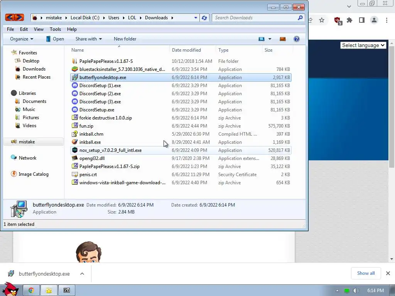395x296 pixels.
Task: Open the Tools menu
Action: click(55, 29)
